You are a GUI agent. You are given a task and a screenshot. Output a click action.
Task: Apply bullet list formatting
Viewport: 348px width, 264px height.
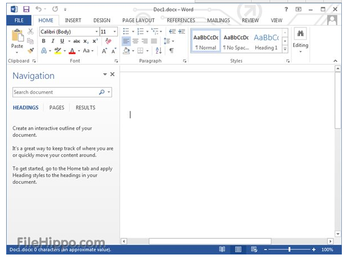click(x=126, y=32)
